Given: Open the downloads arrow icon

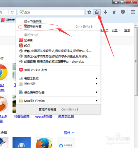Looking at the screenshot, I should 105,12.
